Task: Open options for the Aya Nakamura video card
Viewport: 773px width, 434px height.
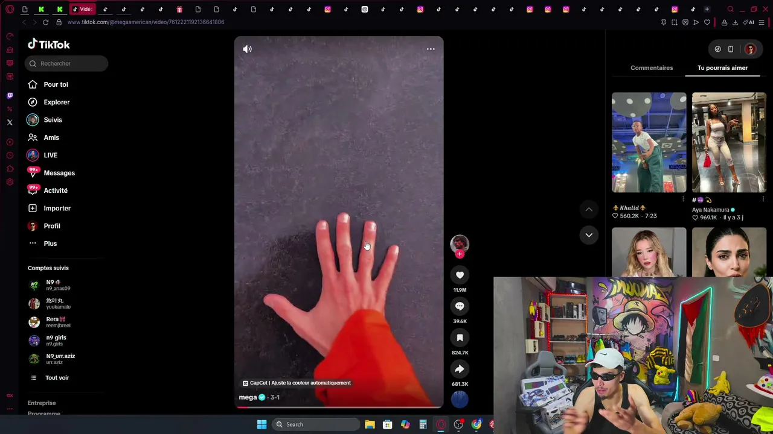Action: [763, 200]
